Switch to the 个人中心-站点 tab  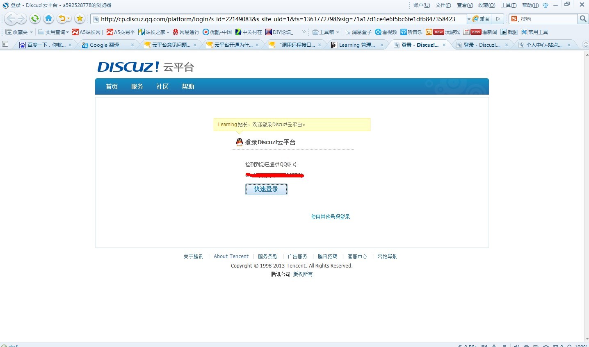[x=544, y=45]
